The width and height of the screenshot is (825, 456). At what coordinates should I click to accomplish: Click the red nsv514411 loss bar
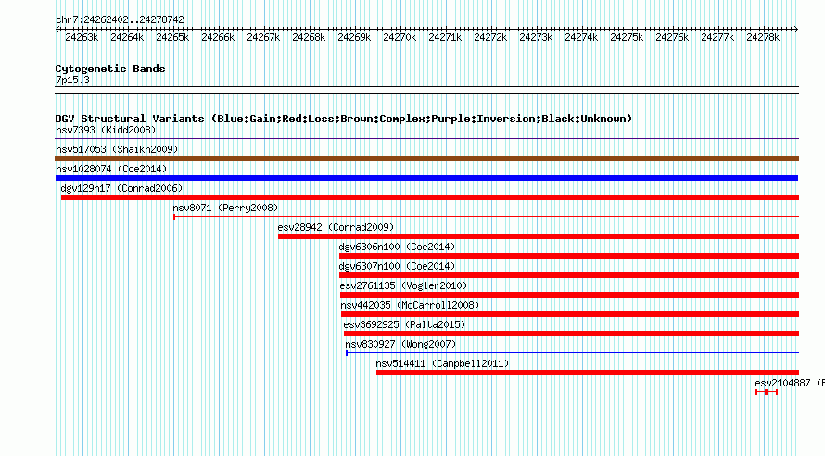pyautogui.click(x=587, y=373)
